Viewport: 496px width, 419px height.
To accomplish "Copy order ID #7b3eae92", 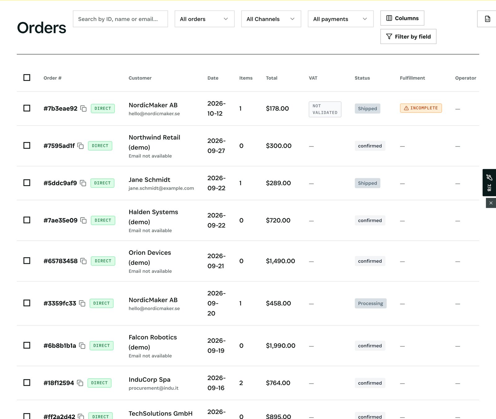I will 83,109.
